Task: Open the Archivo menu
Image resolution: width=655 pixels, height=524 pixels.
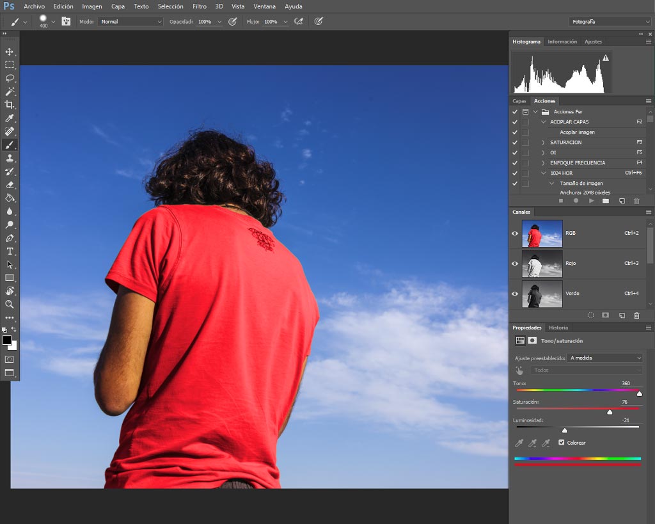Action: click(x=35, y=6)
